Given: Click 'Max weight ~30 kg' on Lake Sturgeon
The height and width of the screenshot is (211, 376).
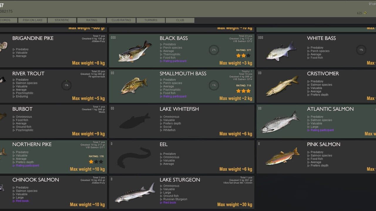Looking at the screenshot, I should [x=235, y=205].
